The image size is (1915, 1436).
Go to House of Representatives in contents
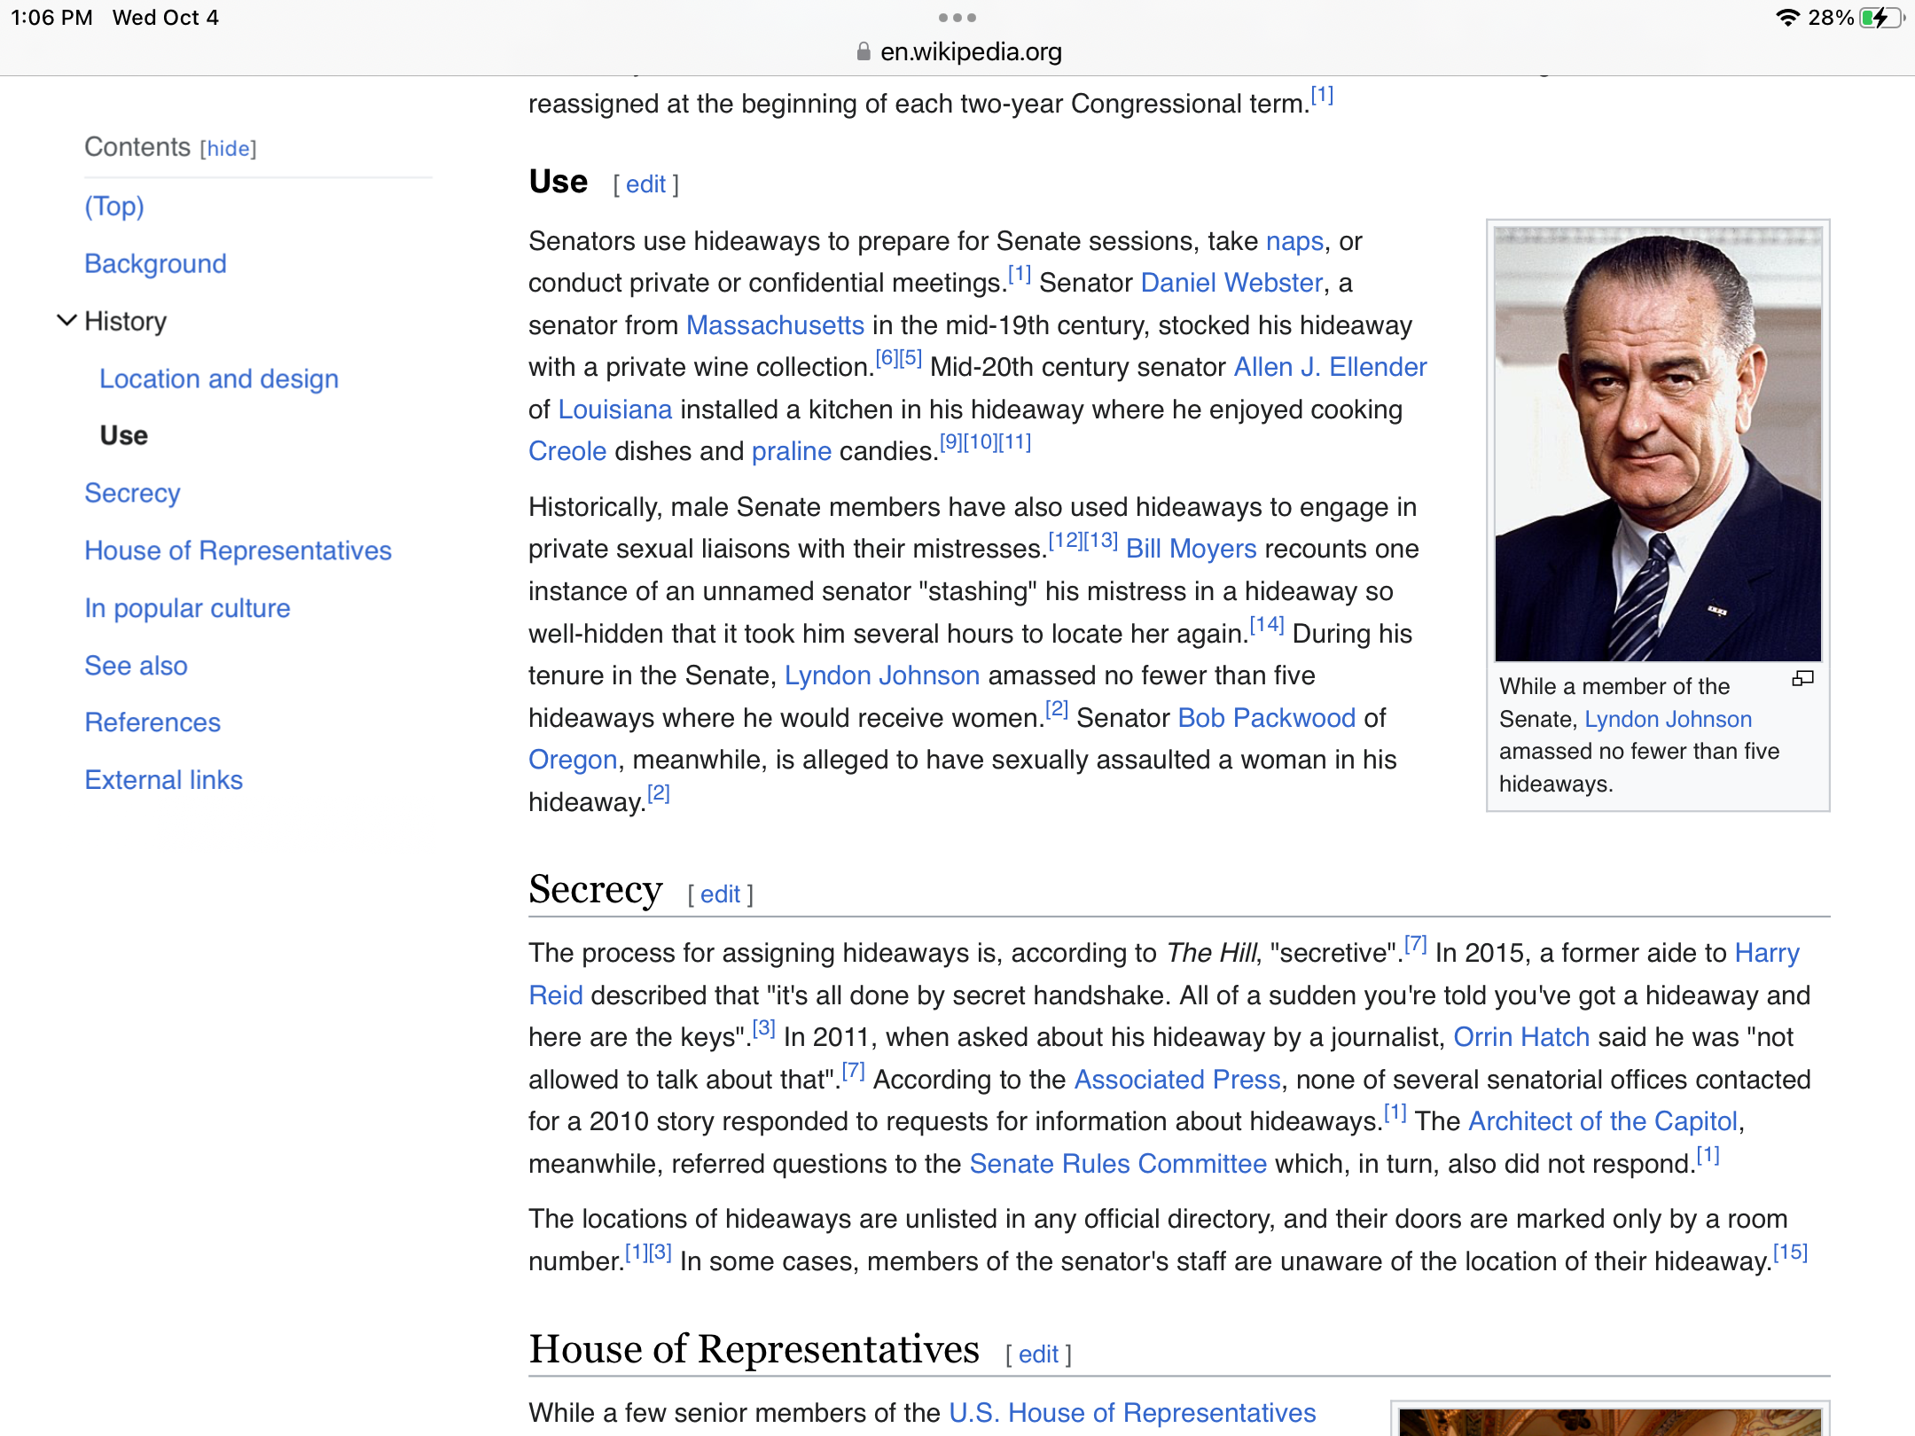pyautogui.click(x=238, y=550)
